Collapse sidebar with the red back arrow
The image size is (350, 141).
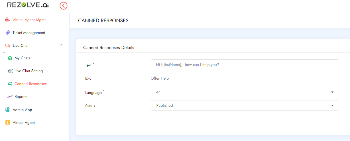(x=64, y=5)
